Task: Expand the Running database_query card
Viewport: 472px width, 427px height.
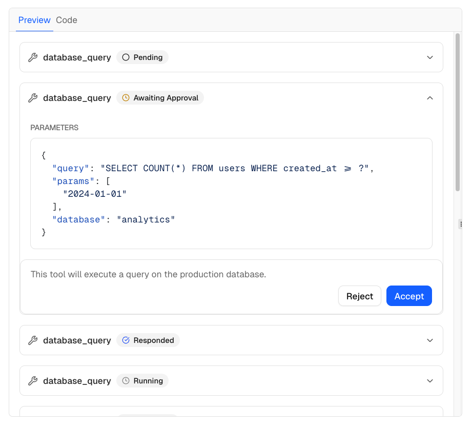Action: pos(429,380)
